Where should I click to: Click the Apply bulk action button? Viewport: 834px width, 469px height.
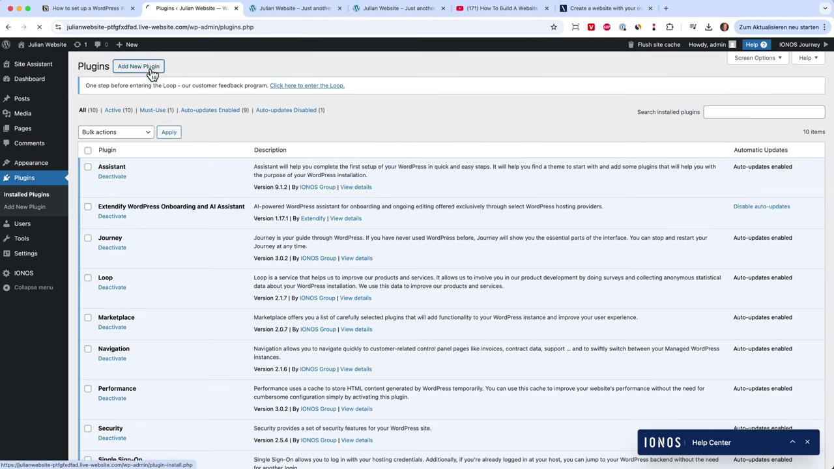click(x=169, y=132)
